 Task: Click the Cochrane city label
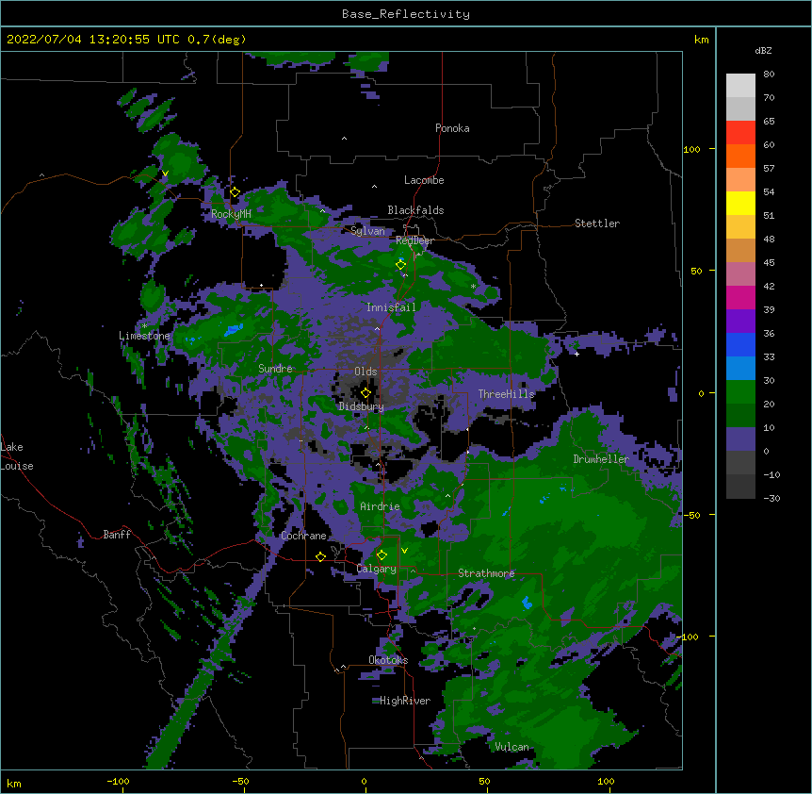(303, 536)
